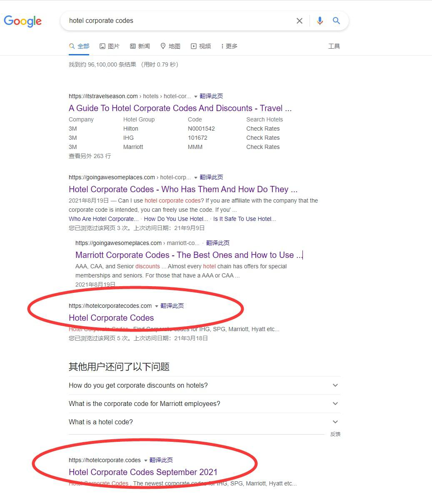The image size is (432, 495).
Task: Click Check Rates in the IHG row
Action: [263, 138]
